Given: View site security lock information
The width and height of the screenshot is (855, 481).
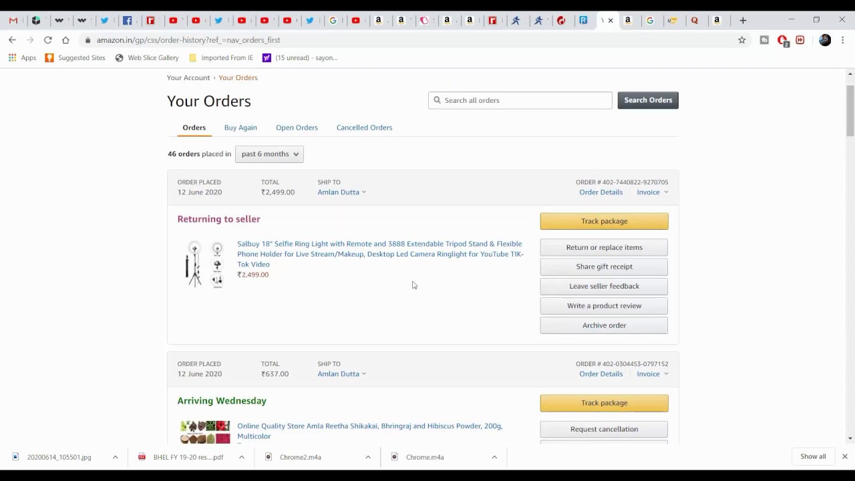Looking at the screenshot, I should coord(88,40).
